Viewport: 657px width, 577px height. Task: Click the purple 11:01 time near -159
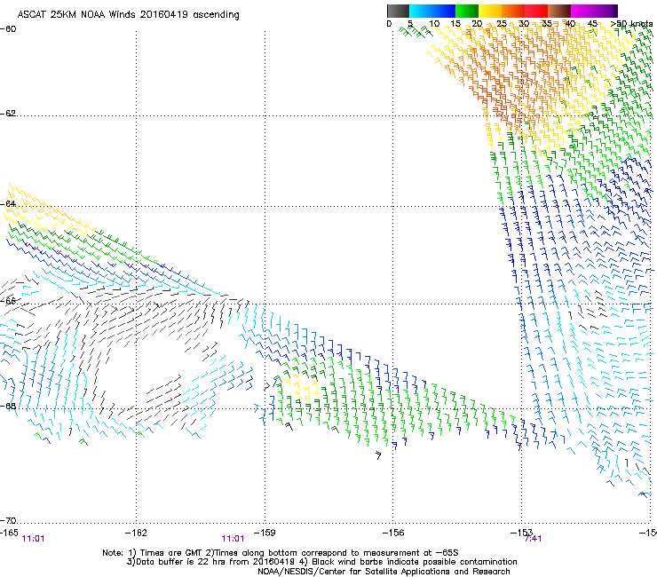233,539
